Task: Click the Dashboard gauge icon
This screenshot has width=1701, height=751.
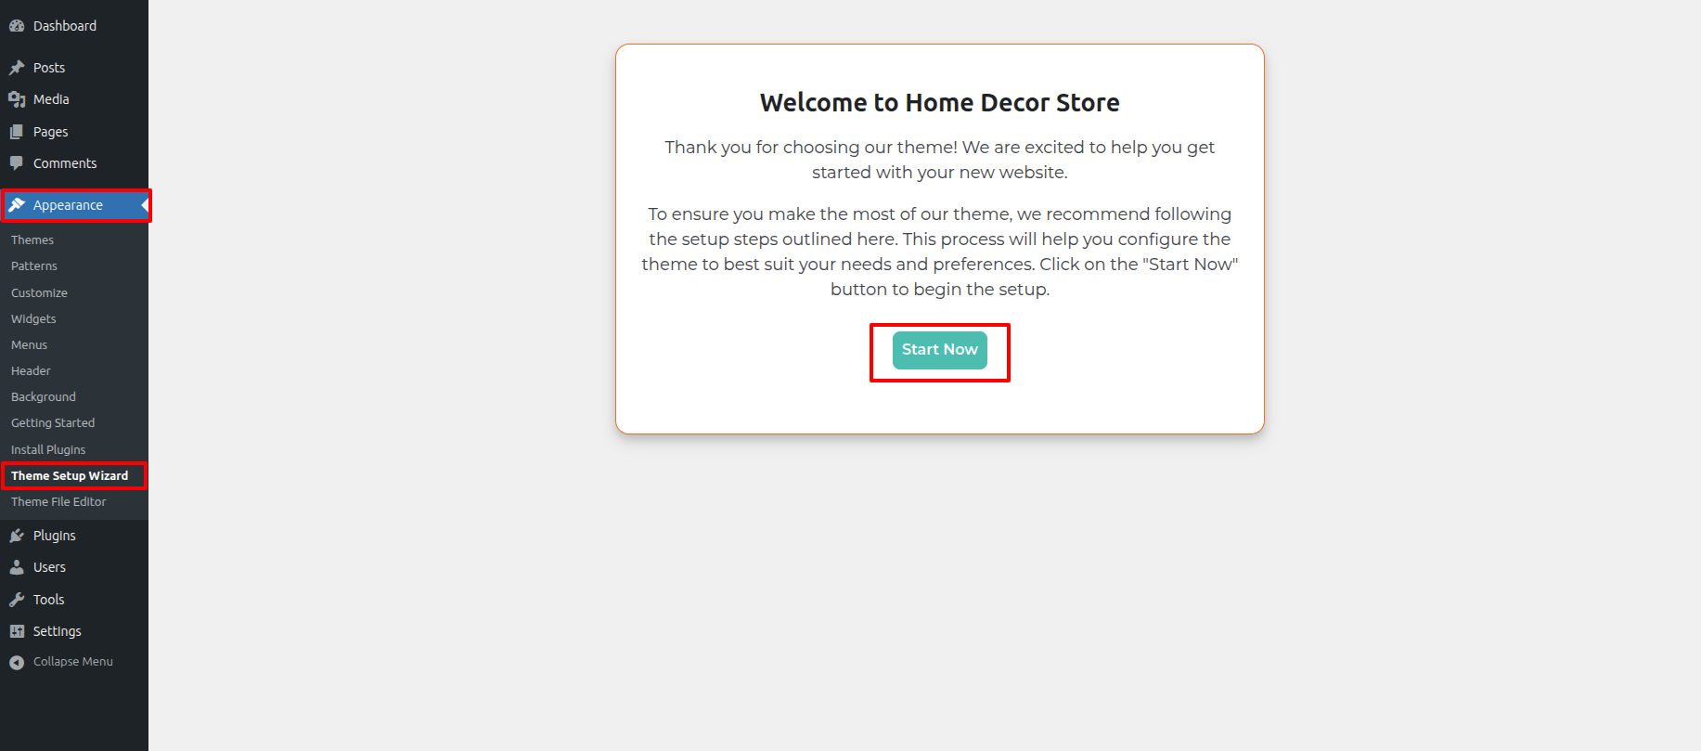Action: (x=17, y=26)
